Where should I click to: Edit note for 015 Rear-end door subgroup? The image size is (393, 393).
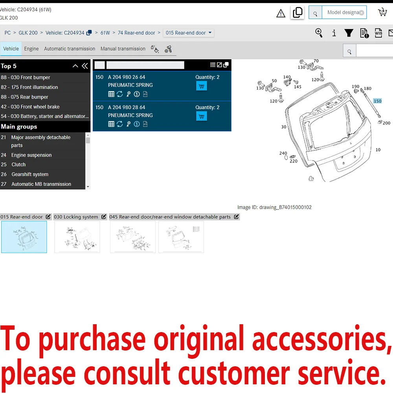point(48,217)
